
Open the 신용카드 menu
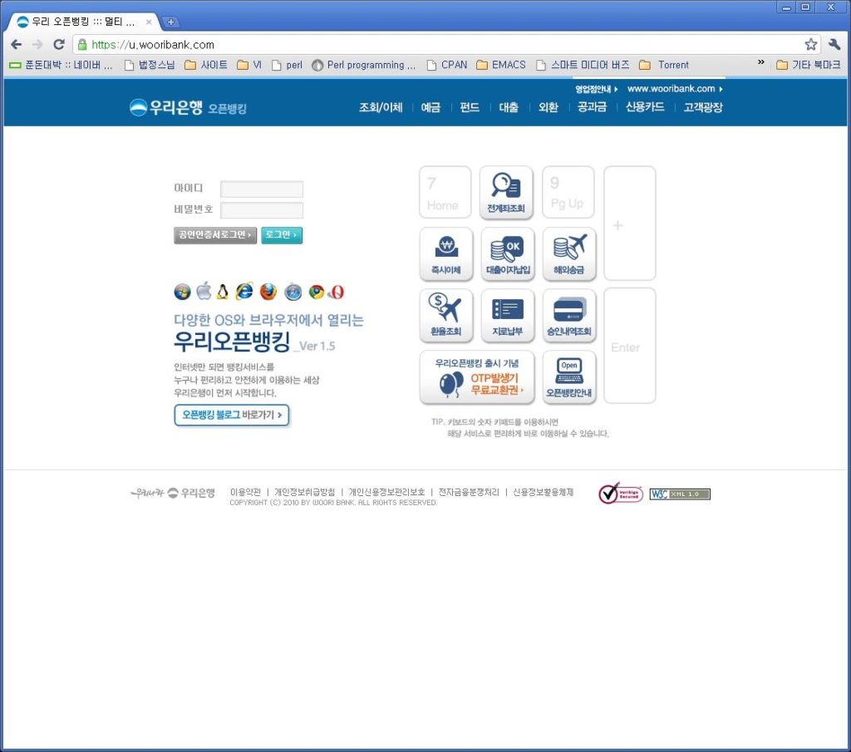[x=645, y=107]
